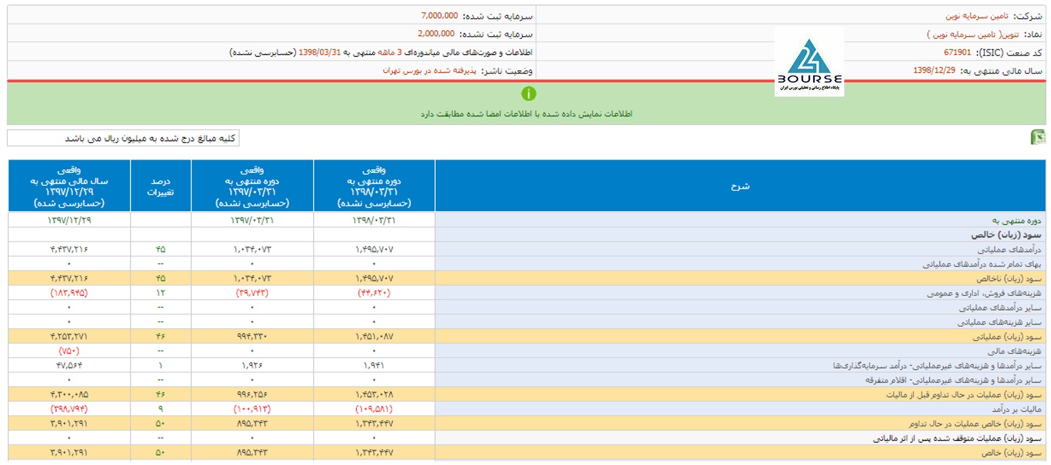Click the درصد تغییرات column header
This screenshot has height=465, width=1051.
click(160, 186)
